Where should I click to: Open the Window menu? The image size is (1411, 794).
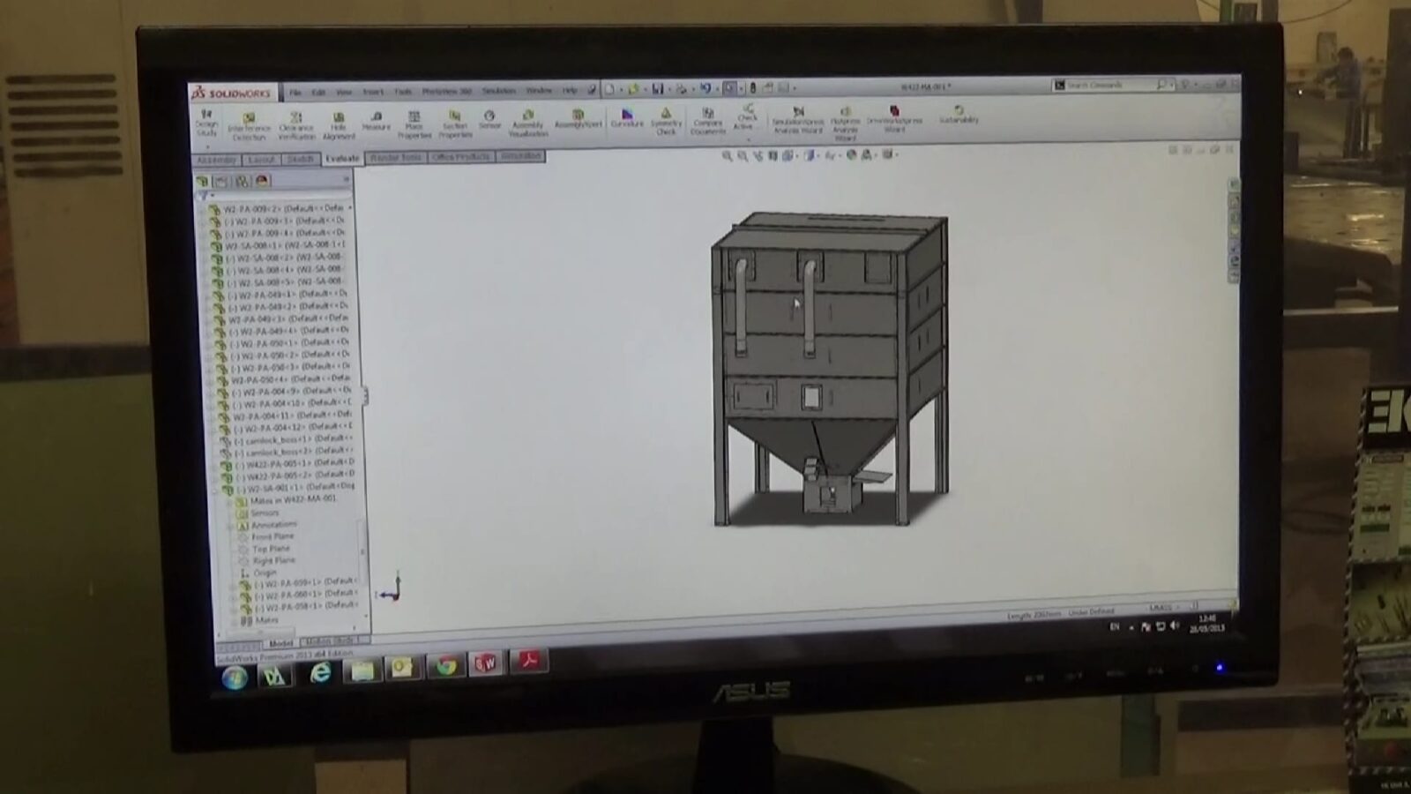point(539,90)
